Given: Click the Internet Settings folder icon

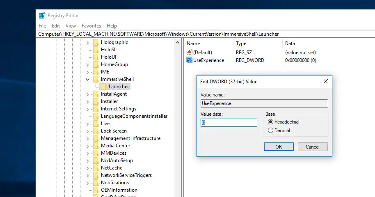Looking at the screenshot, I should pyautogui.click(x=96, y=109).
